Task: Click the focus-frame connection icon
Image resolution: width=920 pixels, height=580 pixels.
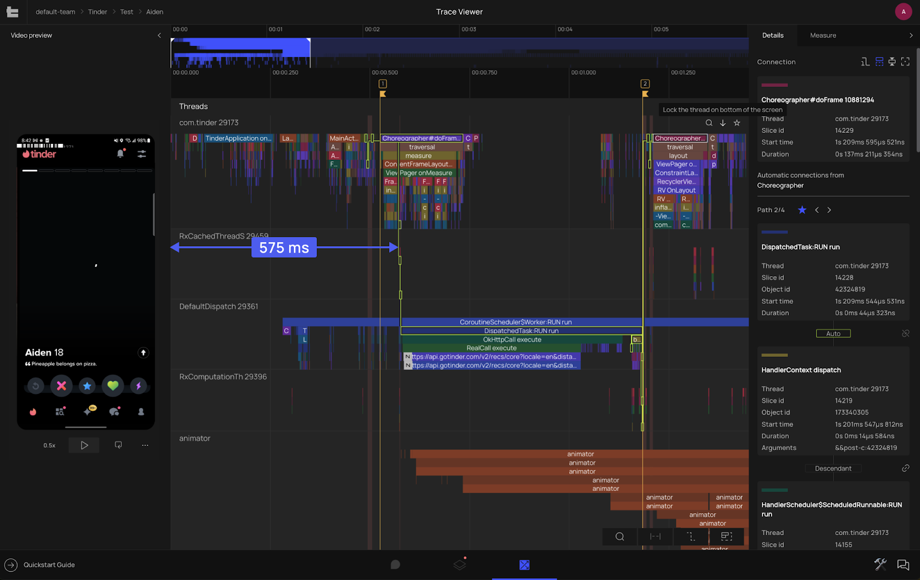Action: click(x=905, y=62)
